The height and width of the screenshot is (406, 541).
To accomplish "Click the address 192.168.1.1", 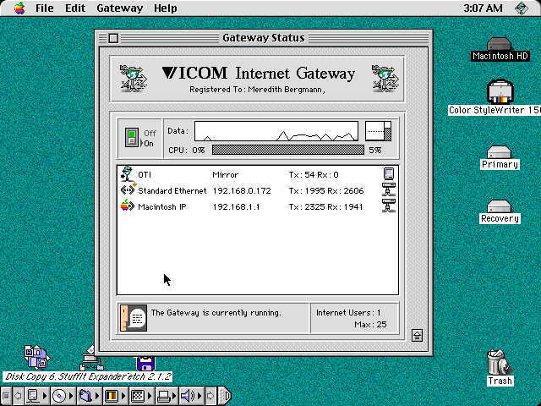I will [x=237, y=206].
